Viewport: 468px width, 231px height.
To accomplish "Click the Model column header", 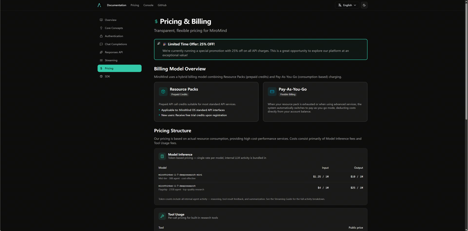I will (162, 168).
